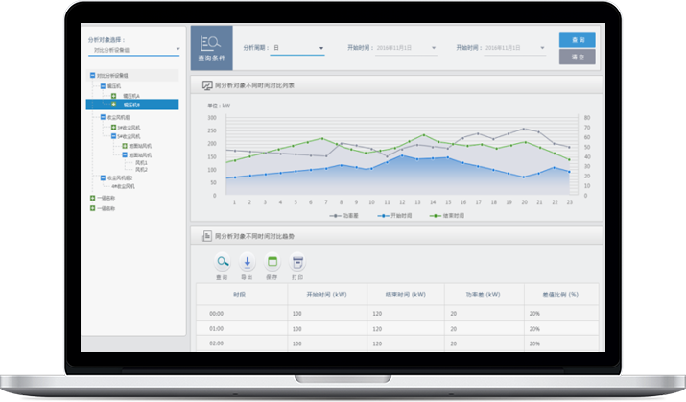Click the 查询 magnifier icon above table
686x402 pixels.
point(222,262)
